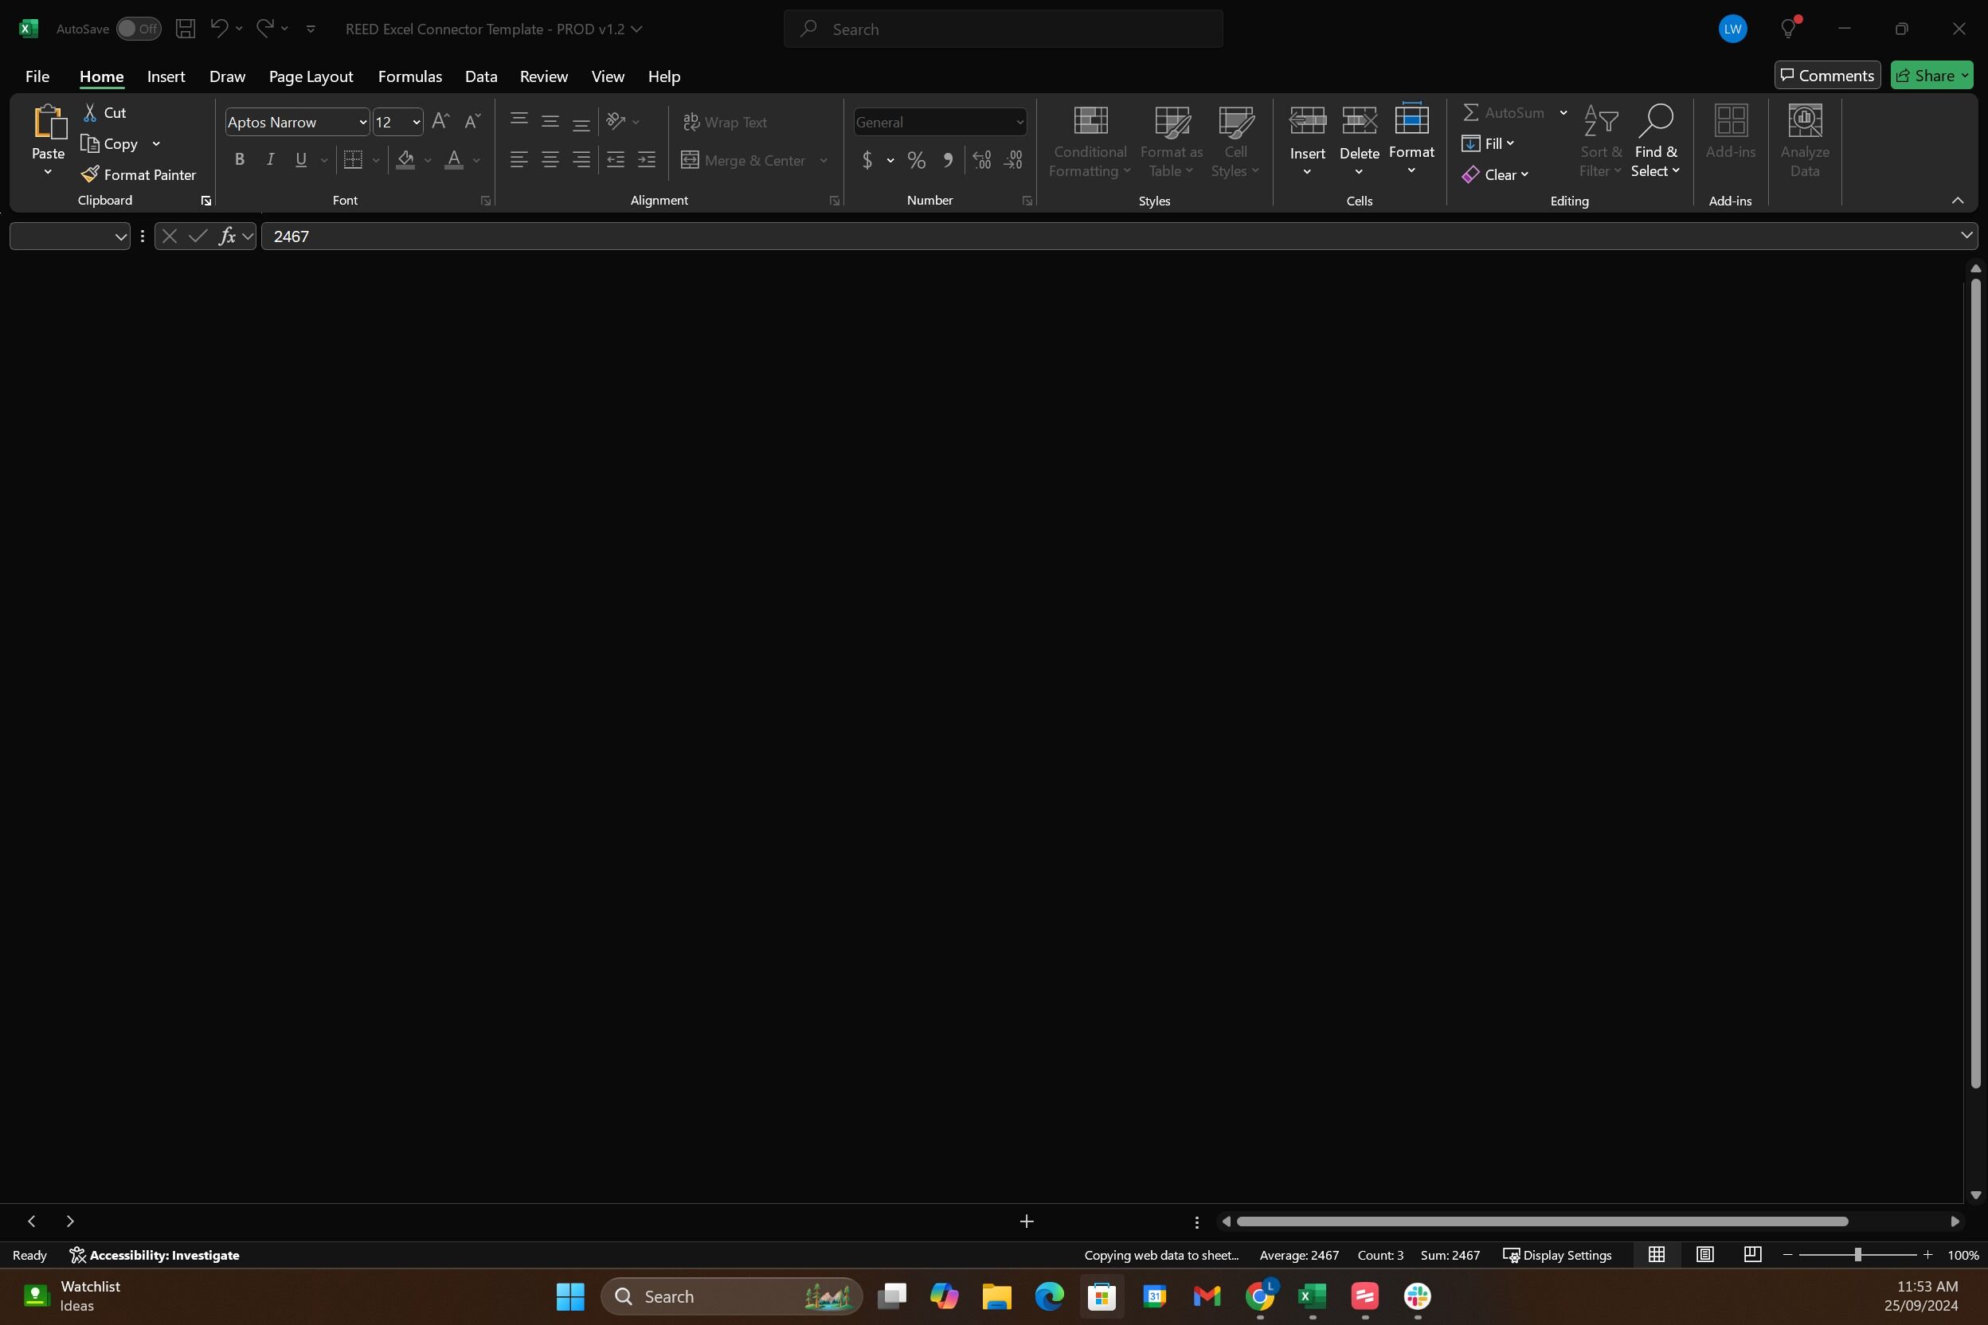Click the Format Painter brush icon
Image resolution: width=1988 pixels, height=1325 pixels.
pos(89,174)
